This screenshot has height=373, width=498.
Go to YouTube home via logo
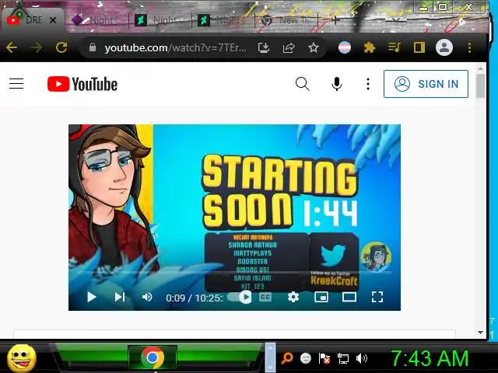tap(82, 84)
